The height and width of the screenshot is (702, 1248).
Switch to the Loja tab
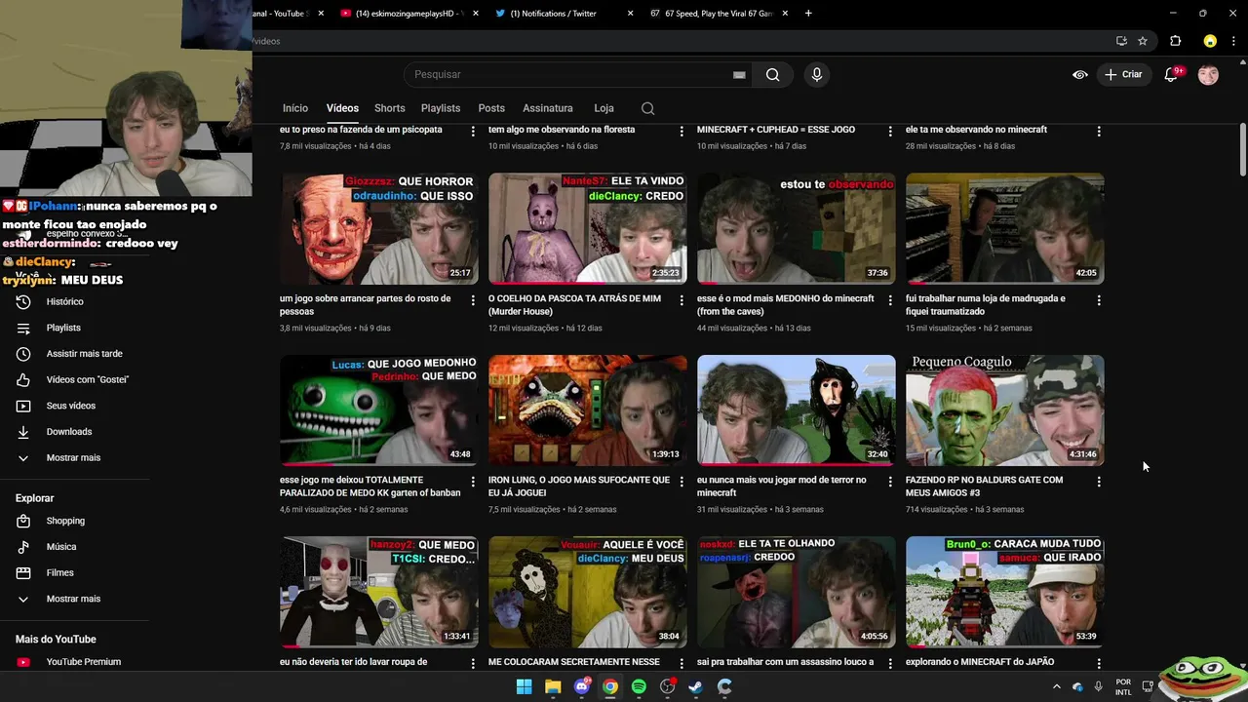pyautogui.click(x=604, y=108)
